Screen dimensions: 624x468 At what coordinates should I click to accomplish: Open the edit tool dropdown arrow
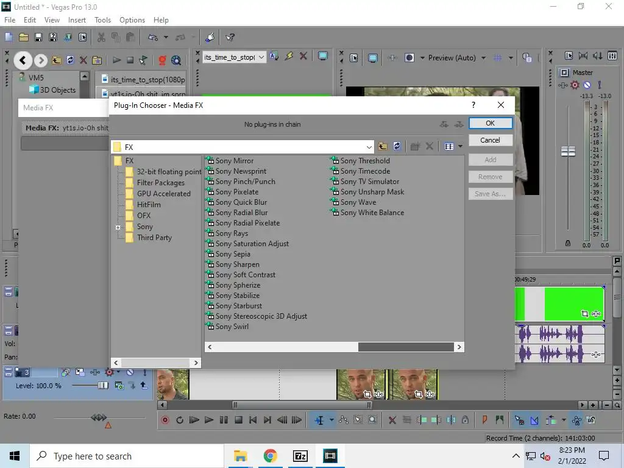(331, 420)
